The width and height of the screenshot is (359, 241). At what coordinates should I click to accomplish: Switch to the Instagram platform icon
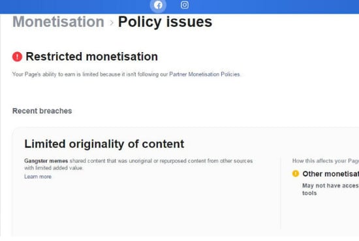[x=185, y=5]
